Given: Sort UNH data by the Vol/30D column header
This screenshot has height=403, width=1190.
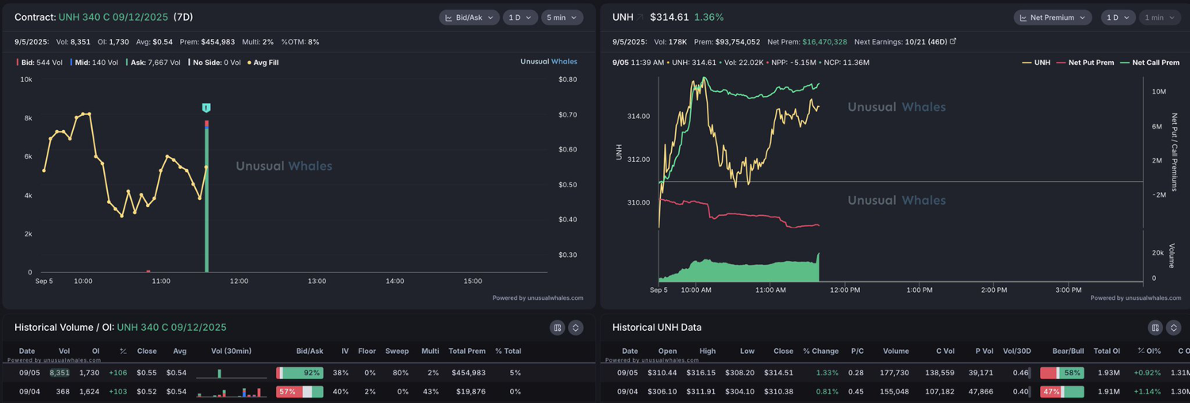Looking at the screenshot, I should (1016, 351).
